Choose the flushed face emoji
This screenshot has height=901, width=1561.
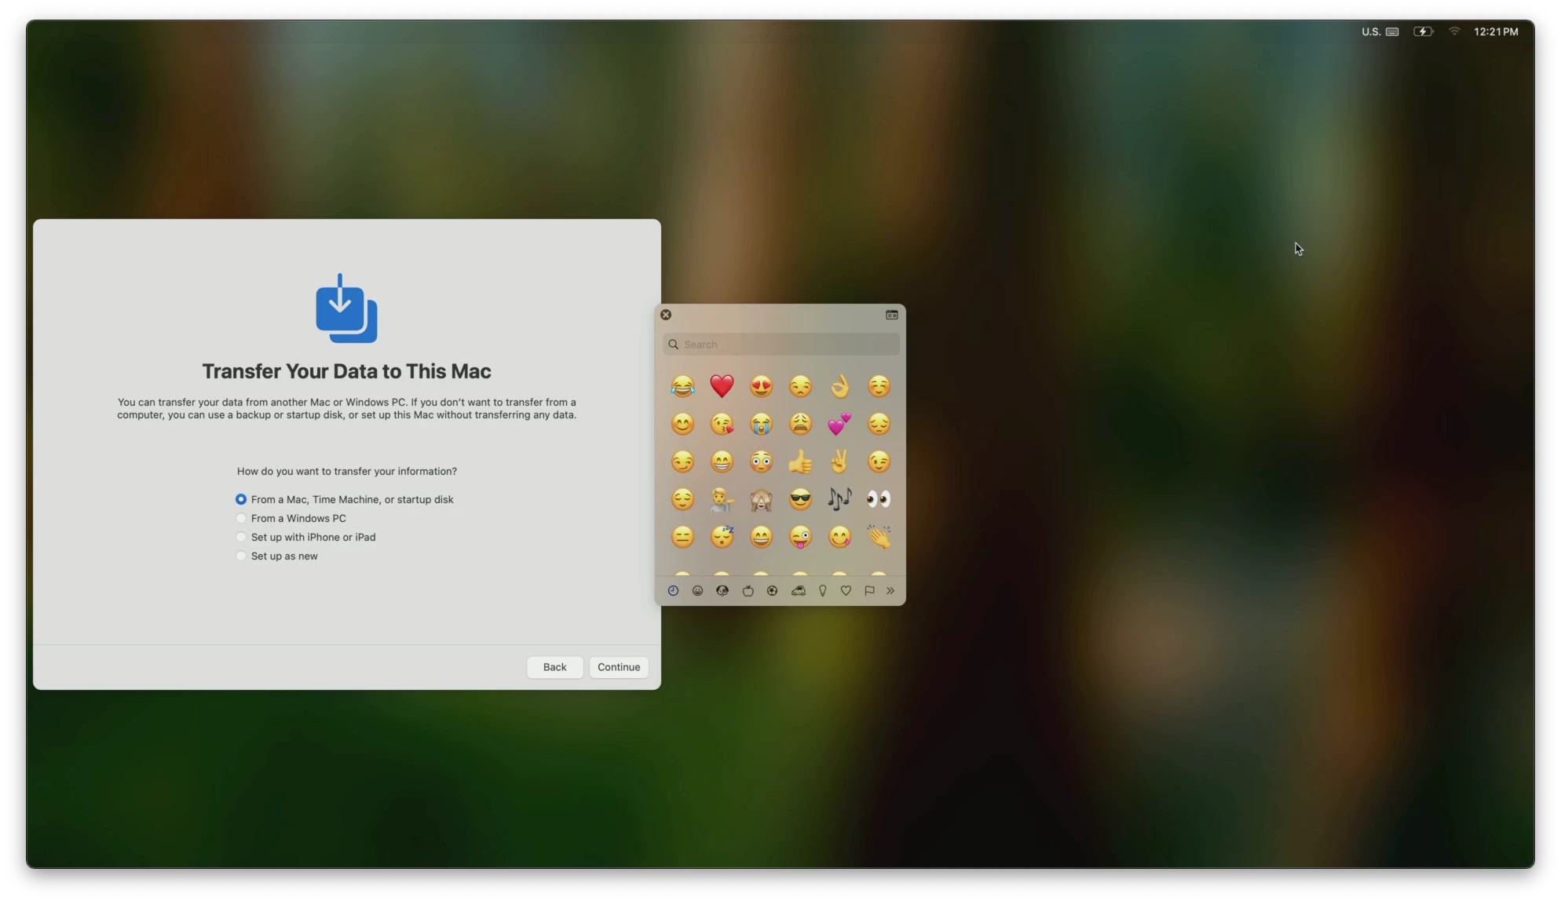click(761, 461)
